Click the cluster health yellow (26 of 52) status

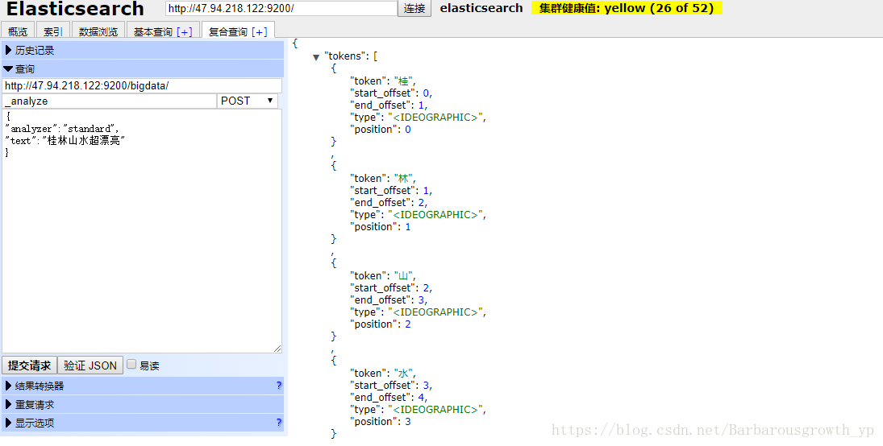click(x=627, y=8)
